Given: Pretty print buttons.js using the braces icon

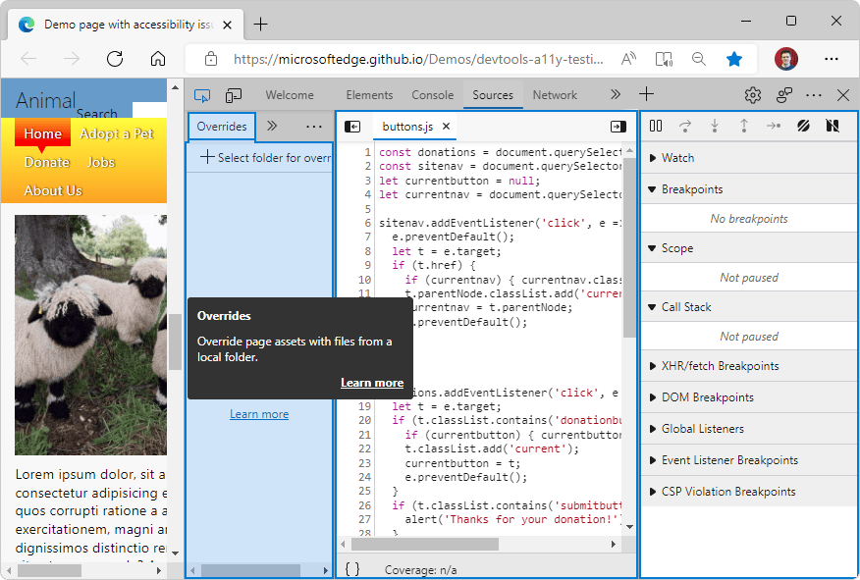Looking at the screenshot, I should click(350, 567).
